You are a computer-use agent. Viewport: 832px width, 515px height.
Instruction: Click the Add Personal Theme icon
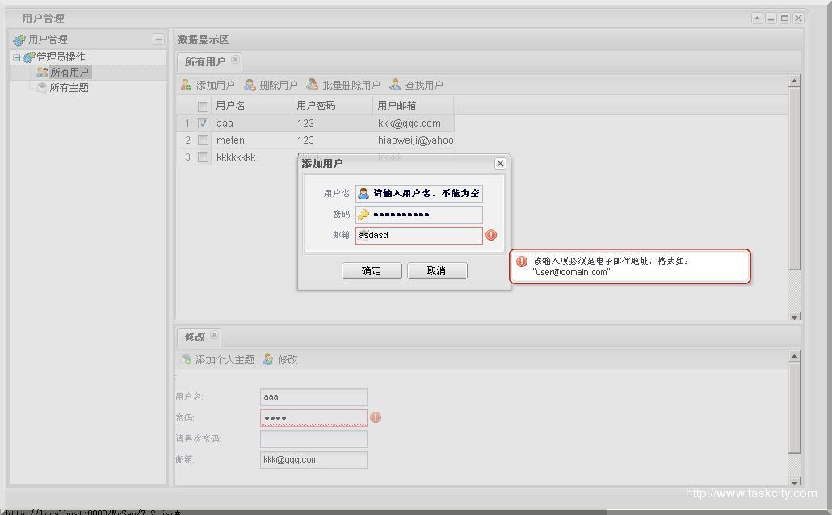pos(186,359)
